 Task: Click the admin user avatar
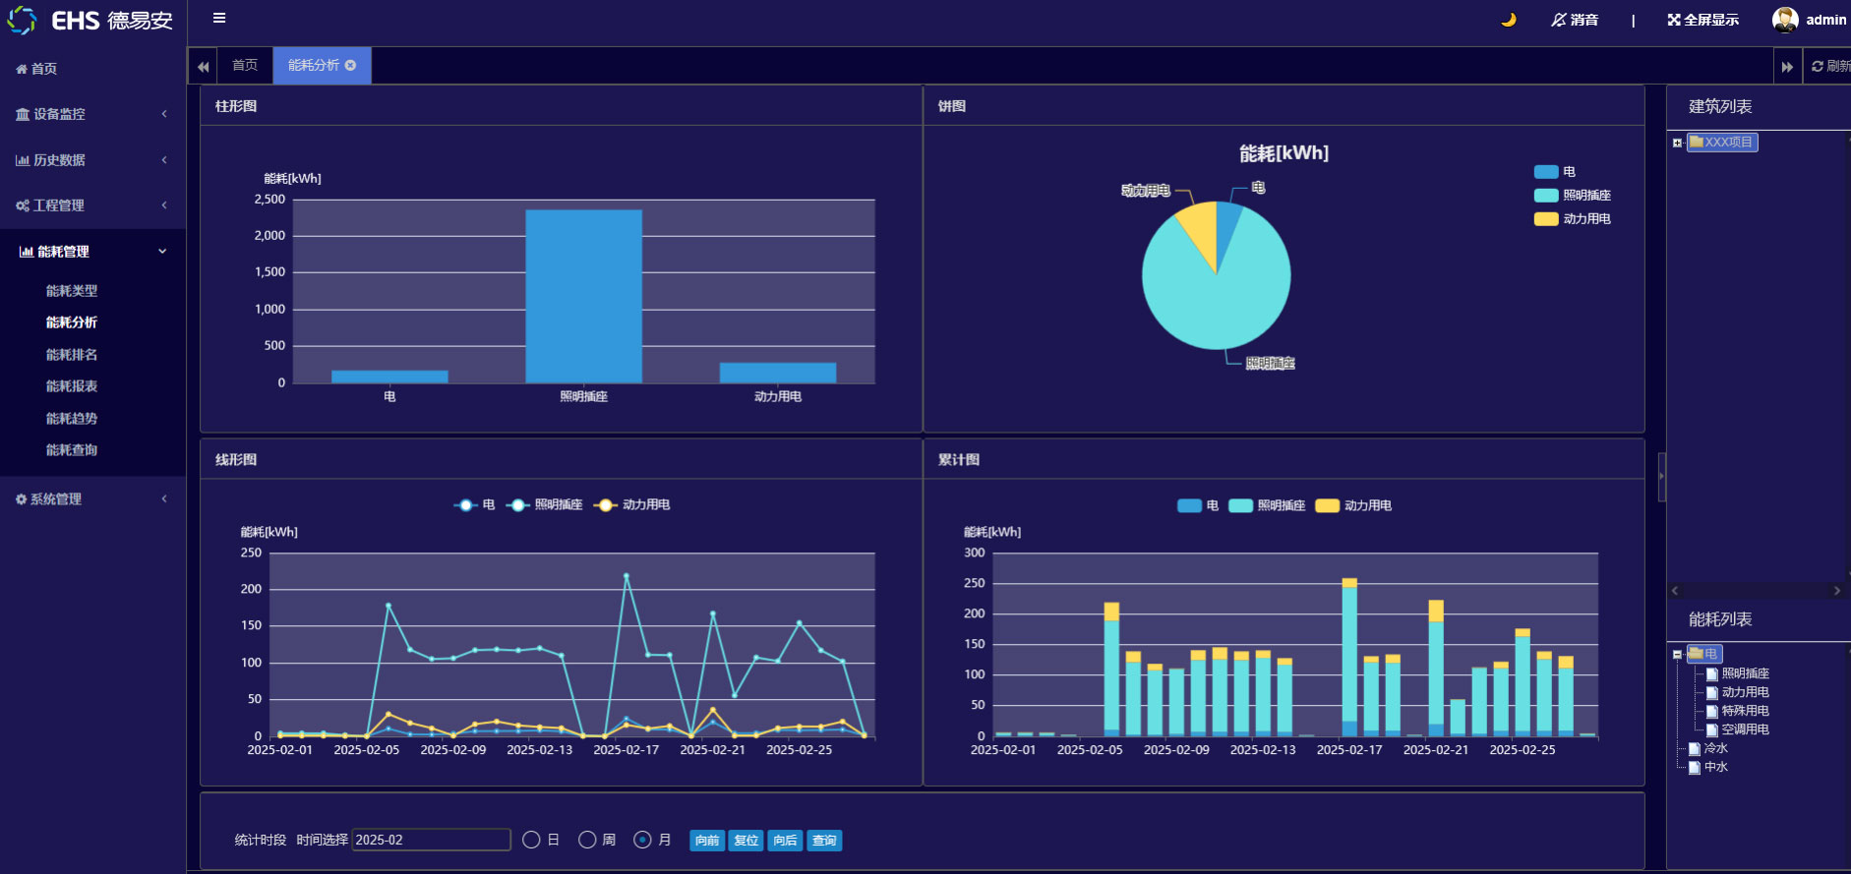click(x=1784, y=20)
